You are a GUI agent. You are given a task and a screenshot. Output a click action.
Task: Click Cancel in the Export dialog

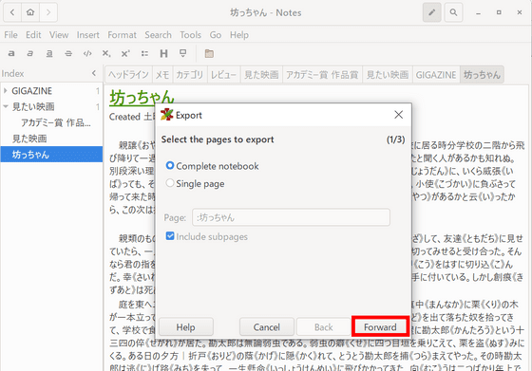267,327
